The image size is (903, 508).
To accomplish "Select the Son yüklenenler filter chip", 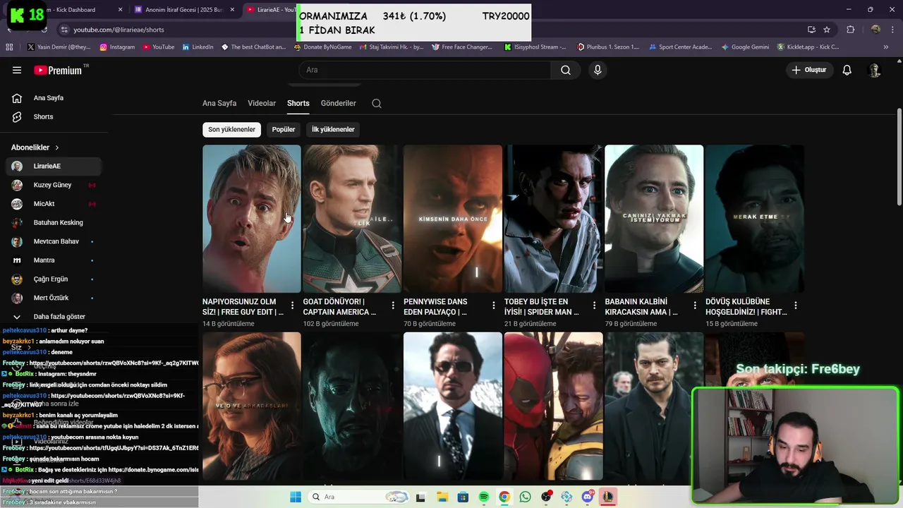I will coord(231,129).
